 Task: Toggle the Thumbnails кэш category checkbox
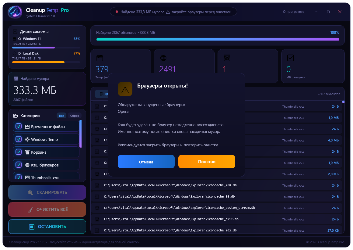[19, 177]
